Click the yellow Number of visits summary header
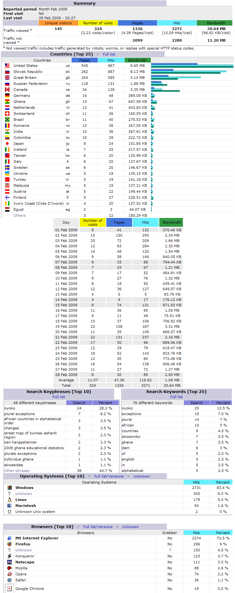235x593 pixels. [x=98, y=23]
